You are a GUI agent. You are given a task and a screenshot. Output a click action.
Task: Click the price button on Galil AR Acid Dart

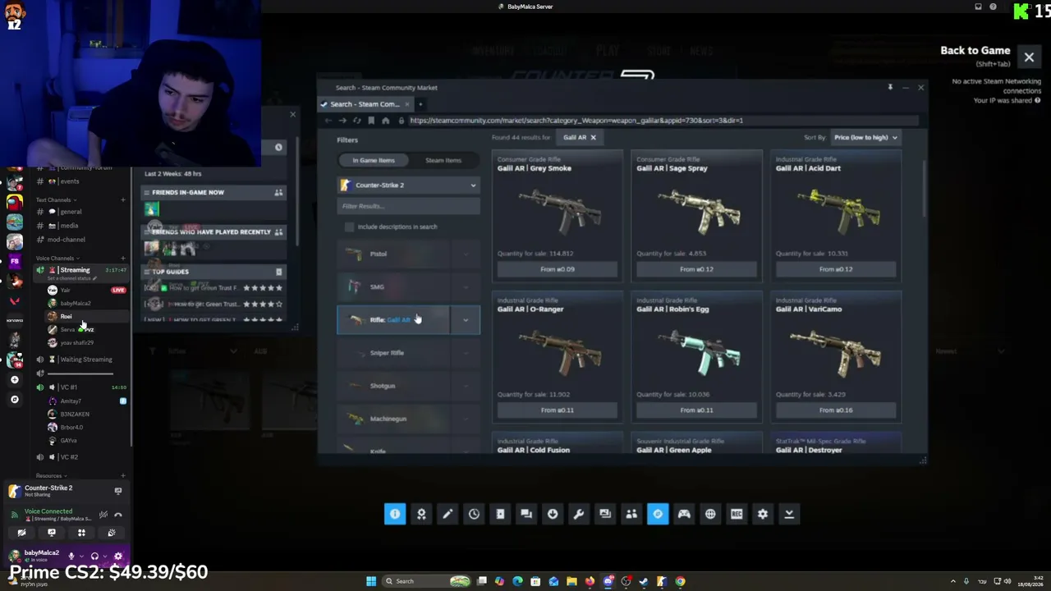[x=836, y=269]
